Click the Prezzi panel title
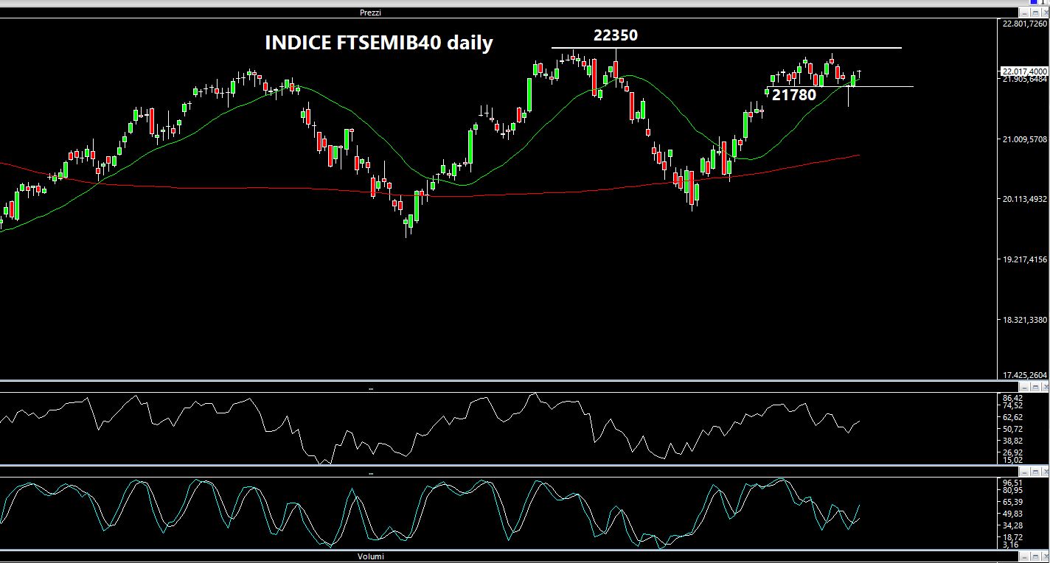The width and height of the screenshot is (1050, 563). 370,13
